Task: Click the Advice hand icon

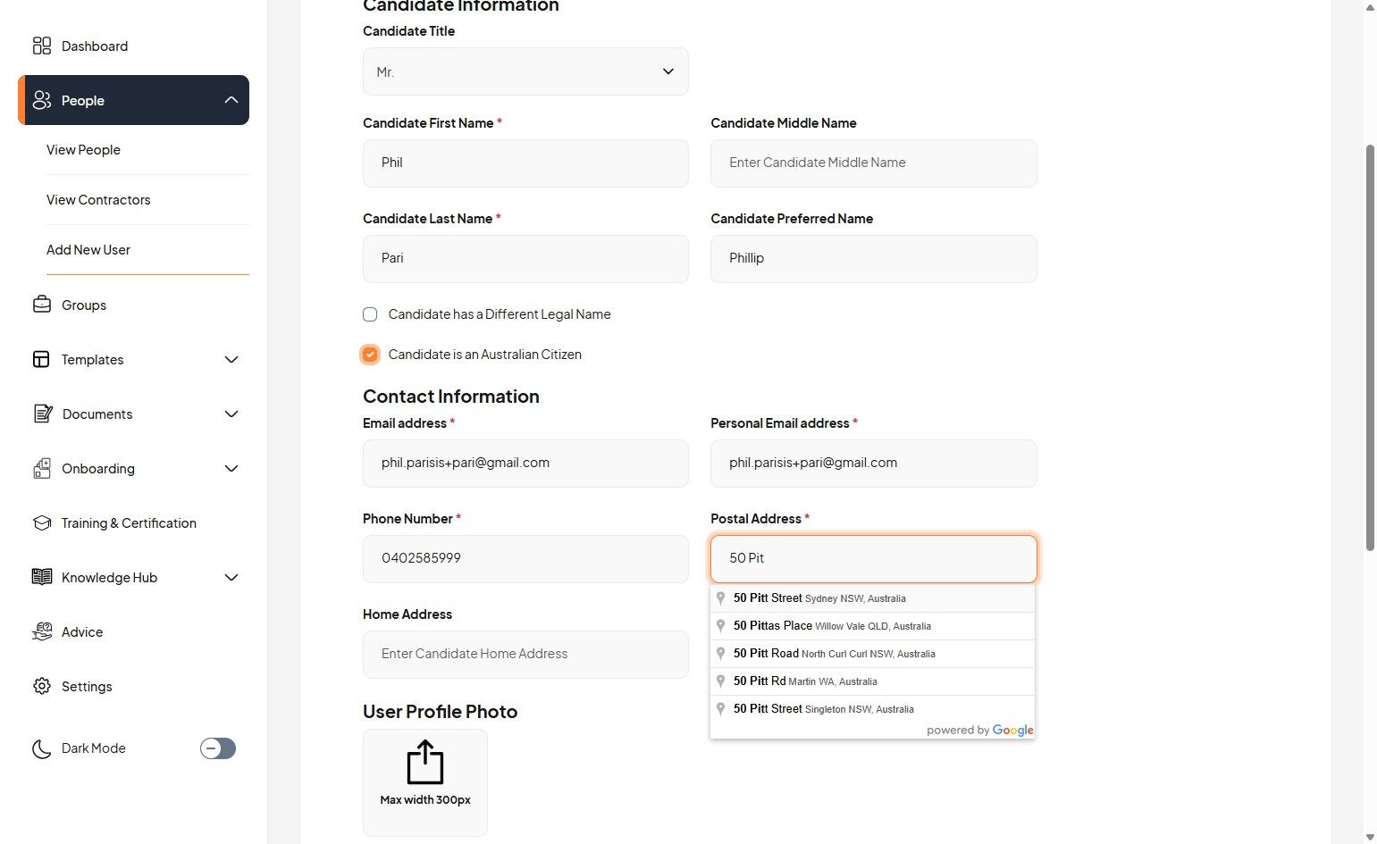Action: 42,631
